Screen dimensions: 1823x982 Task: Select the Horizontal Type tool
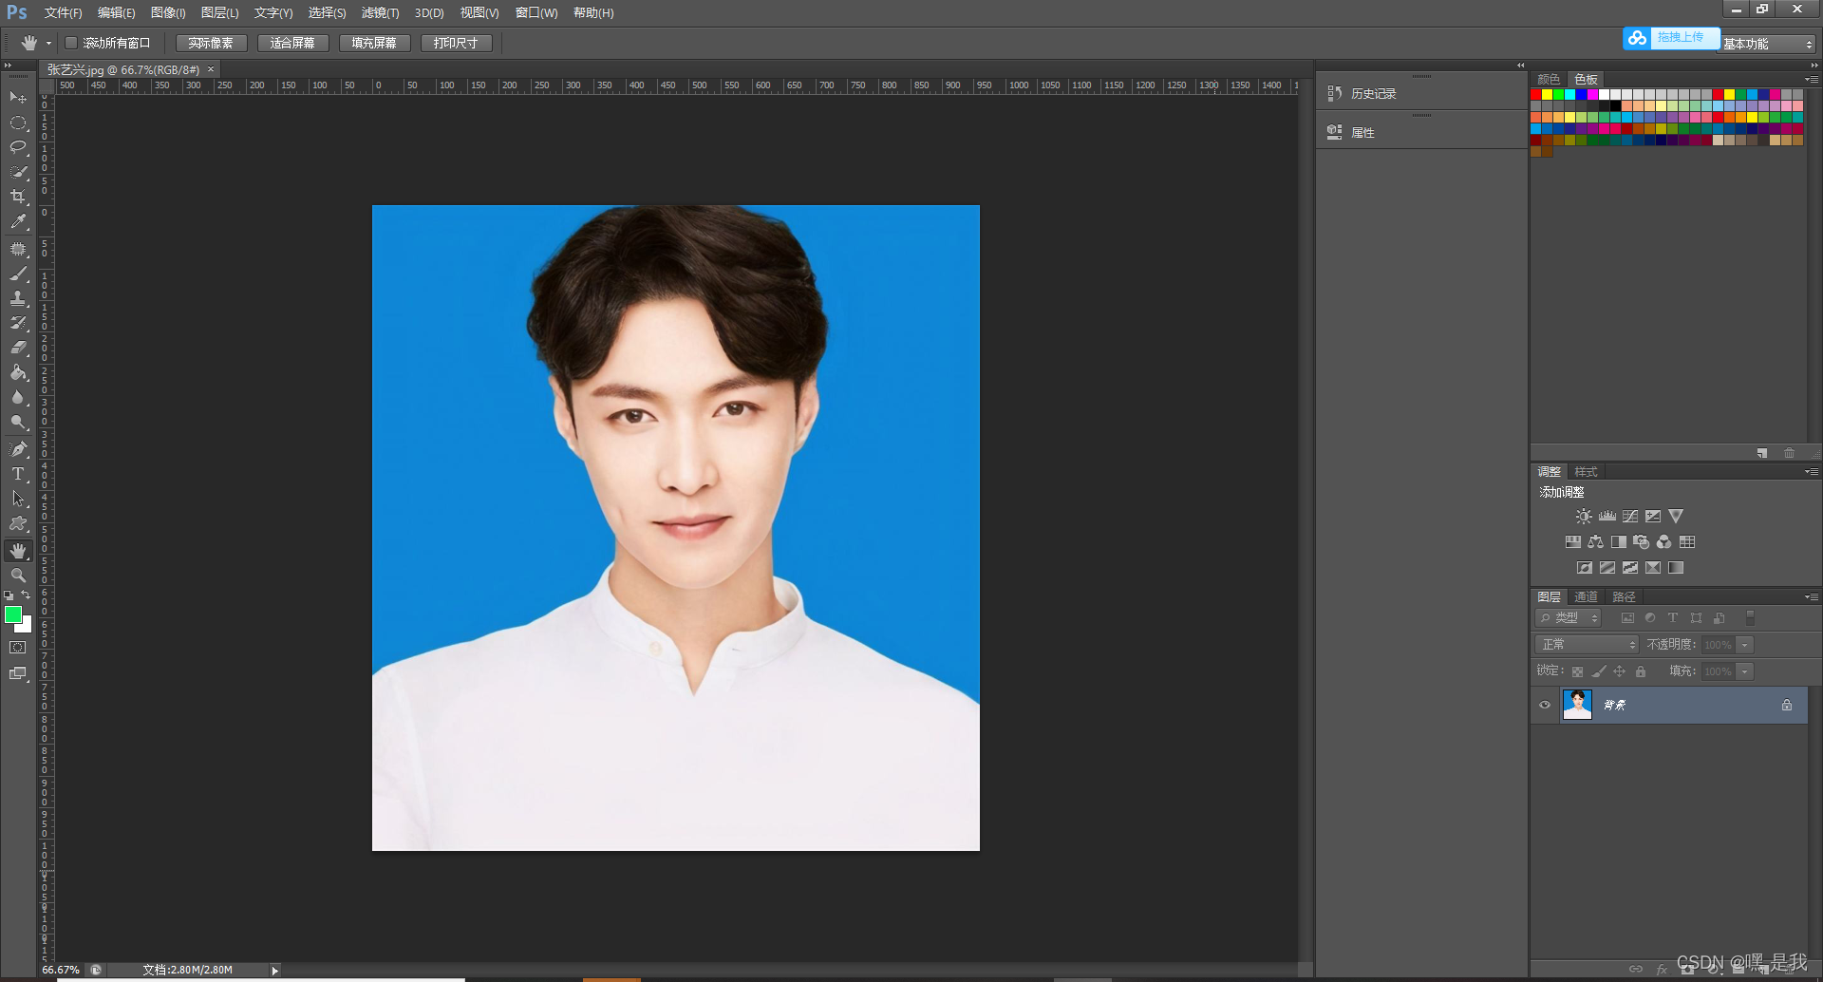[x=18, y=474]
